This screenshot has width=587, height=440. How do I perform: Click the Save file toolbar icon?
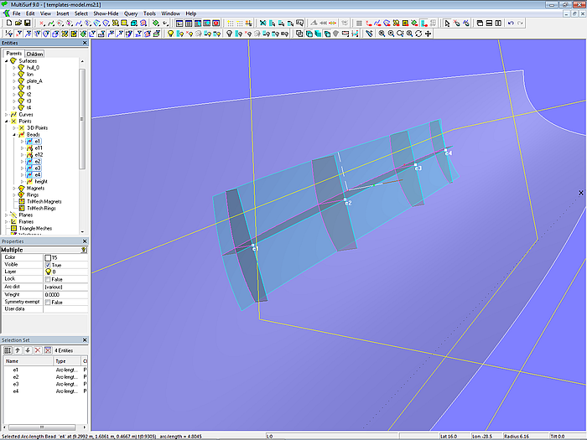coord(27,23)
